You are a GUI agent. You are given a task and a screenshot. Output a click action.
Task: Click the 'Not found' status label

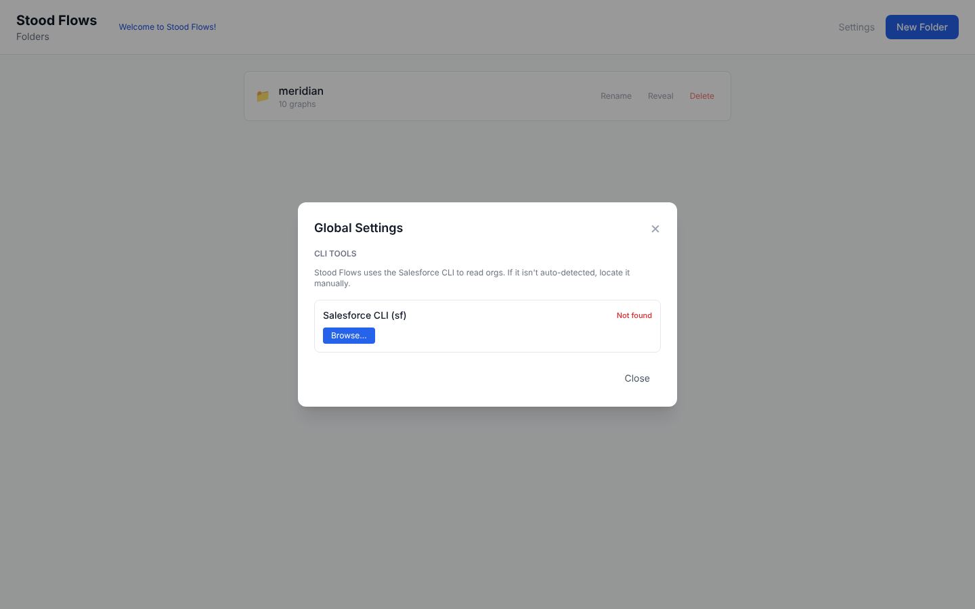(634, 315)
